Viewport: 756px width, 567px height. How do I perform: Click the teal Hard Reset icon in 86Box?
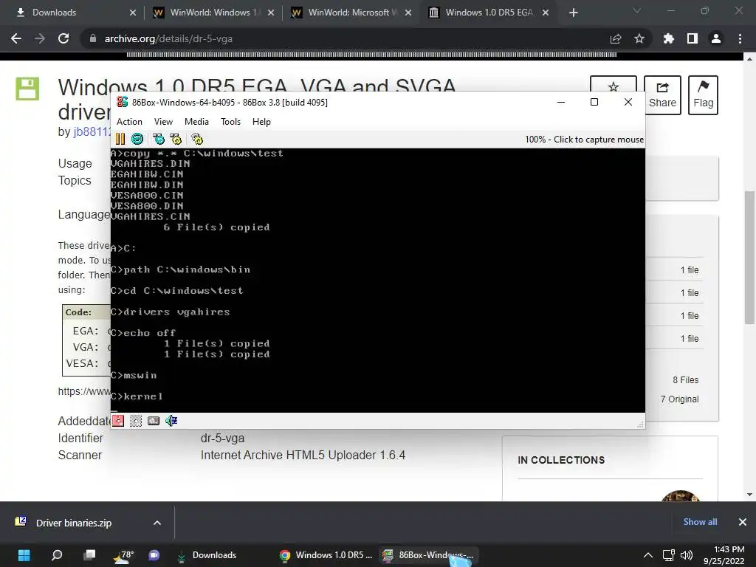coord(137,140)
